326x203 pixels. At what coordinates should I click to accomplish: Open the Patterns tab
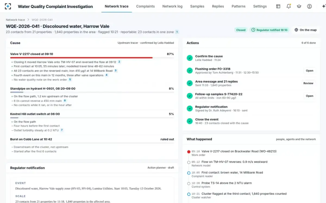pyautogui.click(x=239, y=6)
